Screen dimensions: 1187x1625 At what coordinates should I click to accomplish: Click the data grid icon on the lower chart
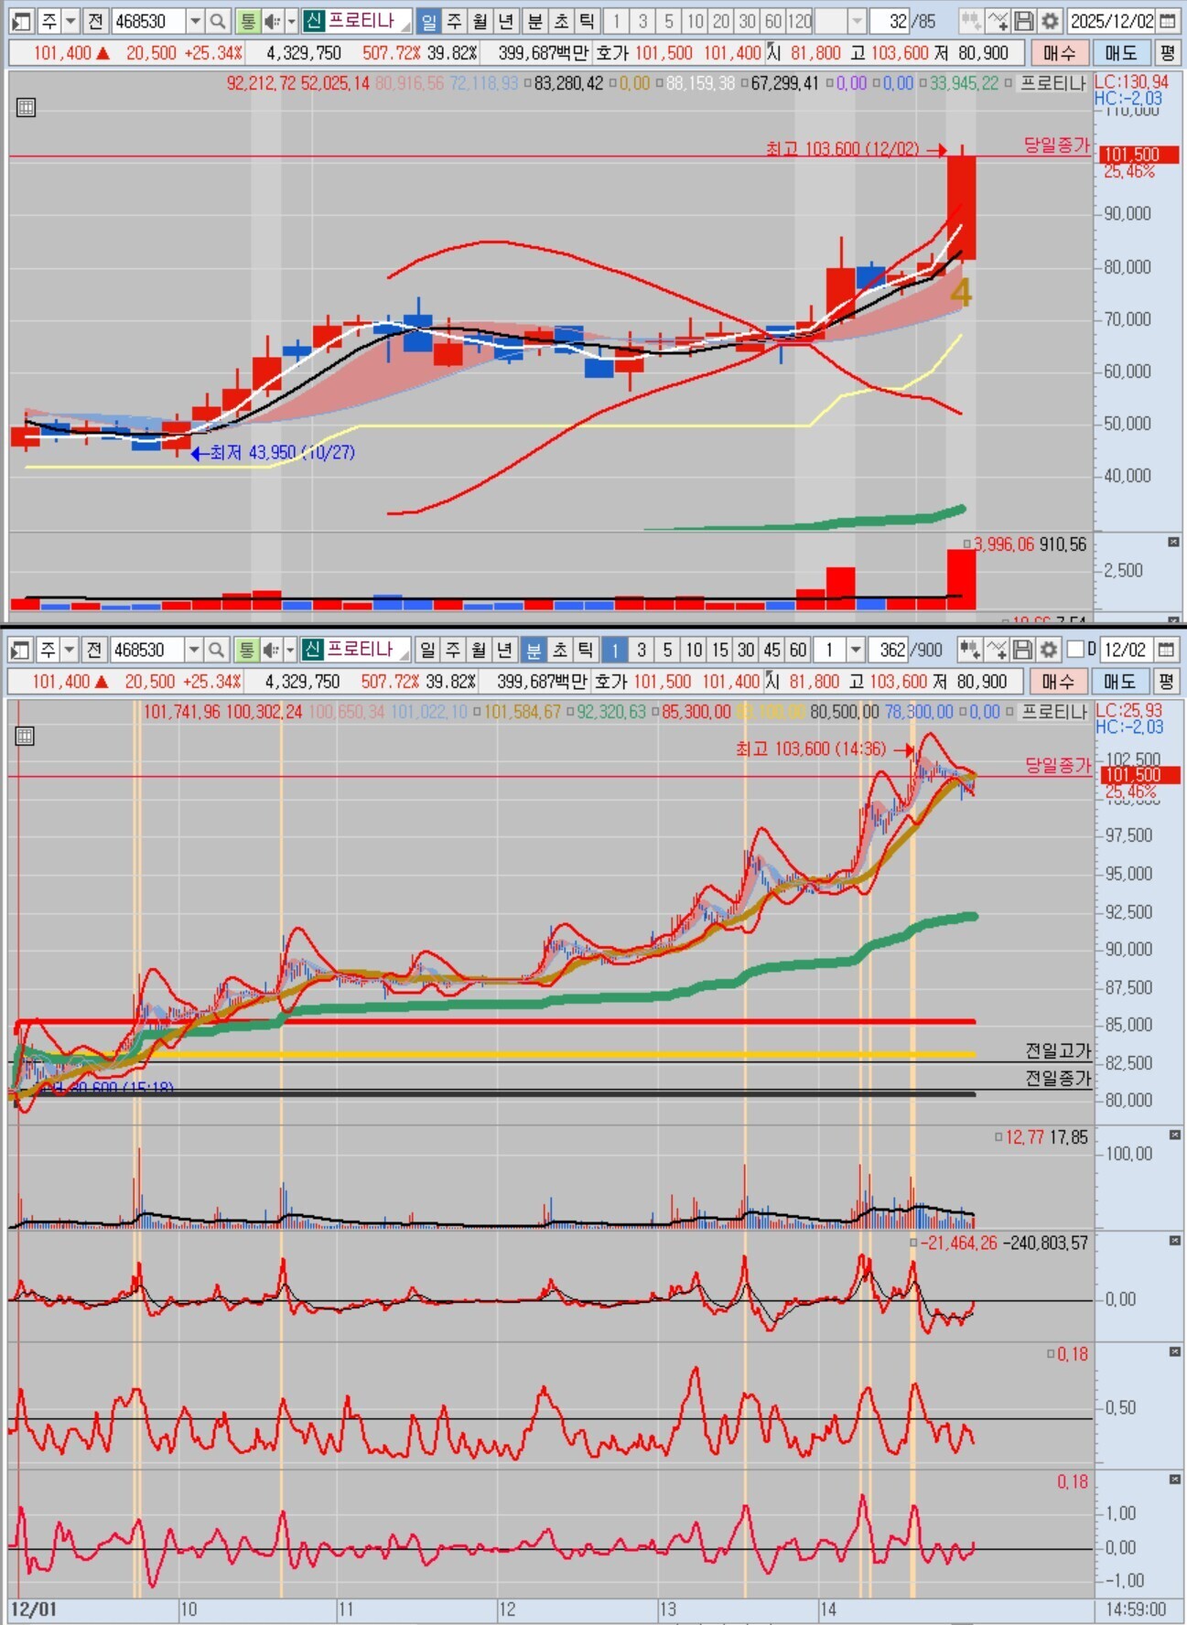[x=25, y=736]
